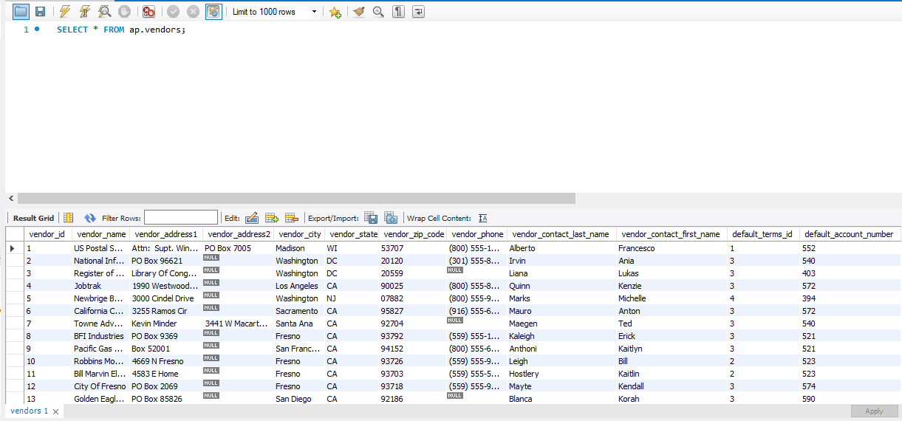Click the Apply button
This screenshot has width=902, height=421.
pos(874,411)
